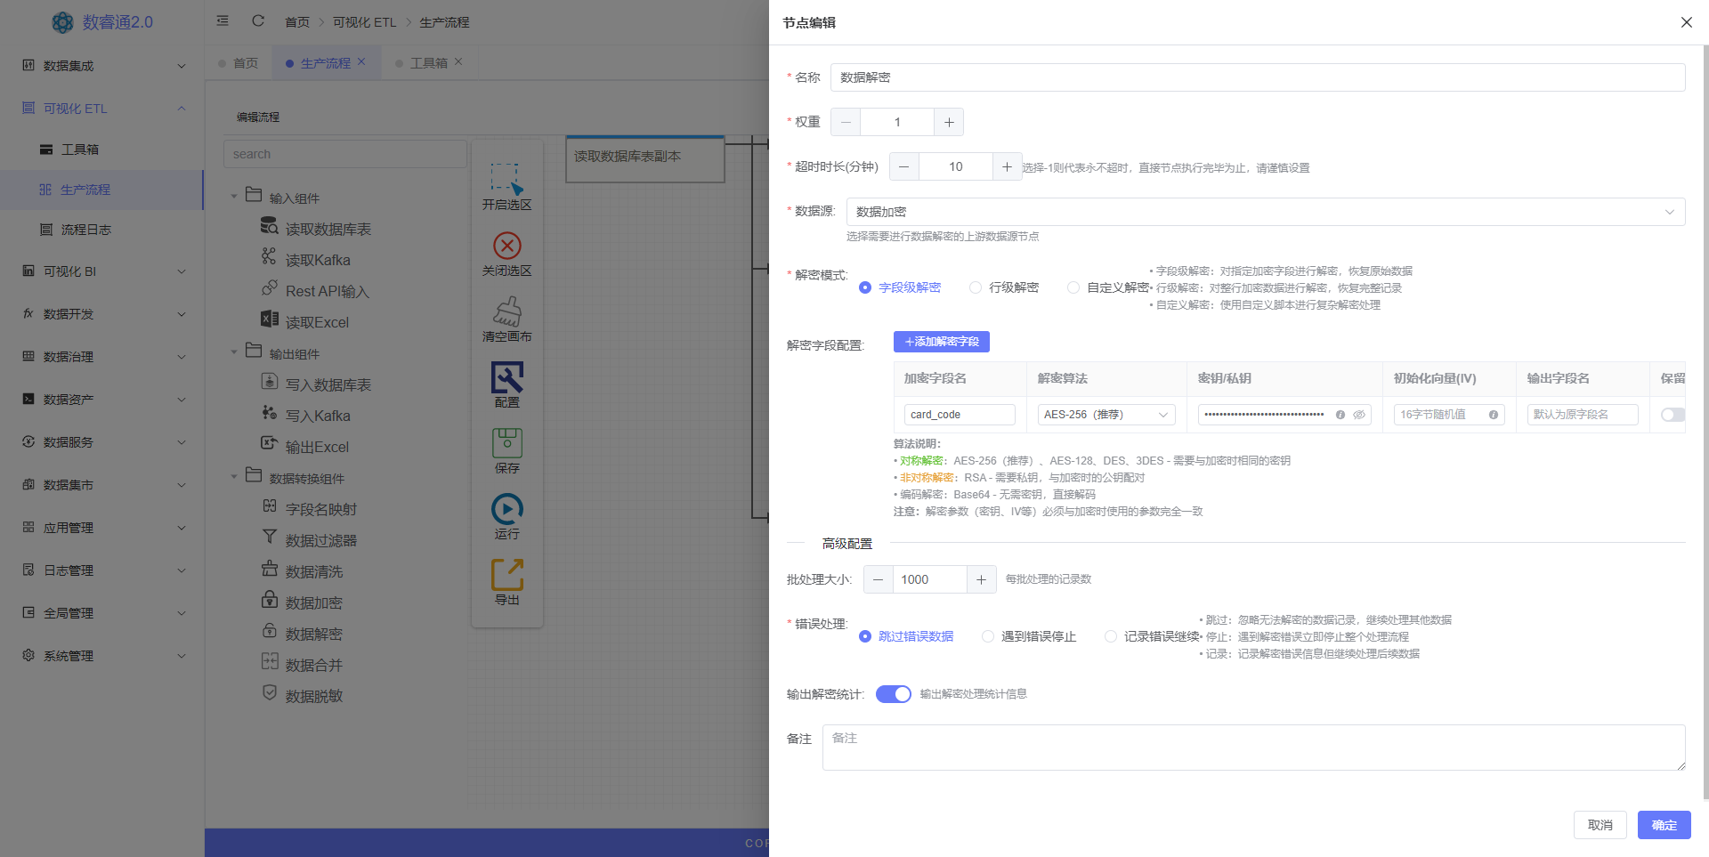The image size is (1709, 857).
Task: Select the 字段名映射 component
Action: 309,509
